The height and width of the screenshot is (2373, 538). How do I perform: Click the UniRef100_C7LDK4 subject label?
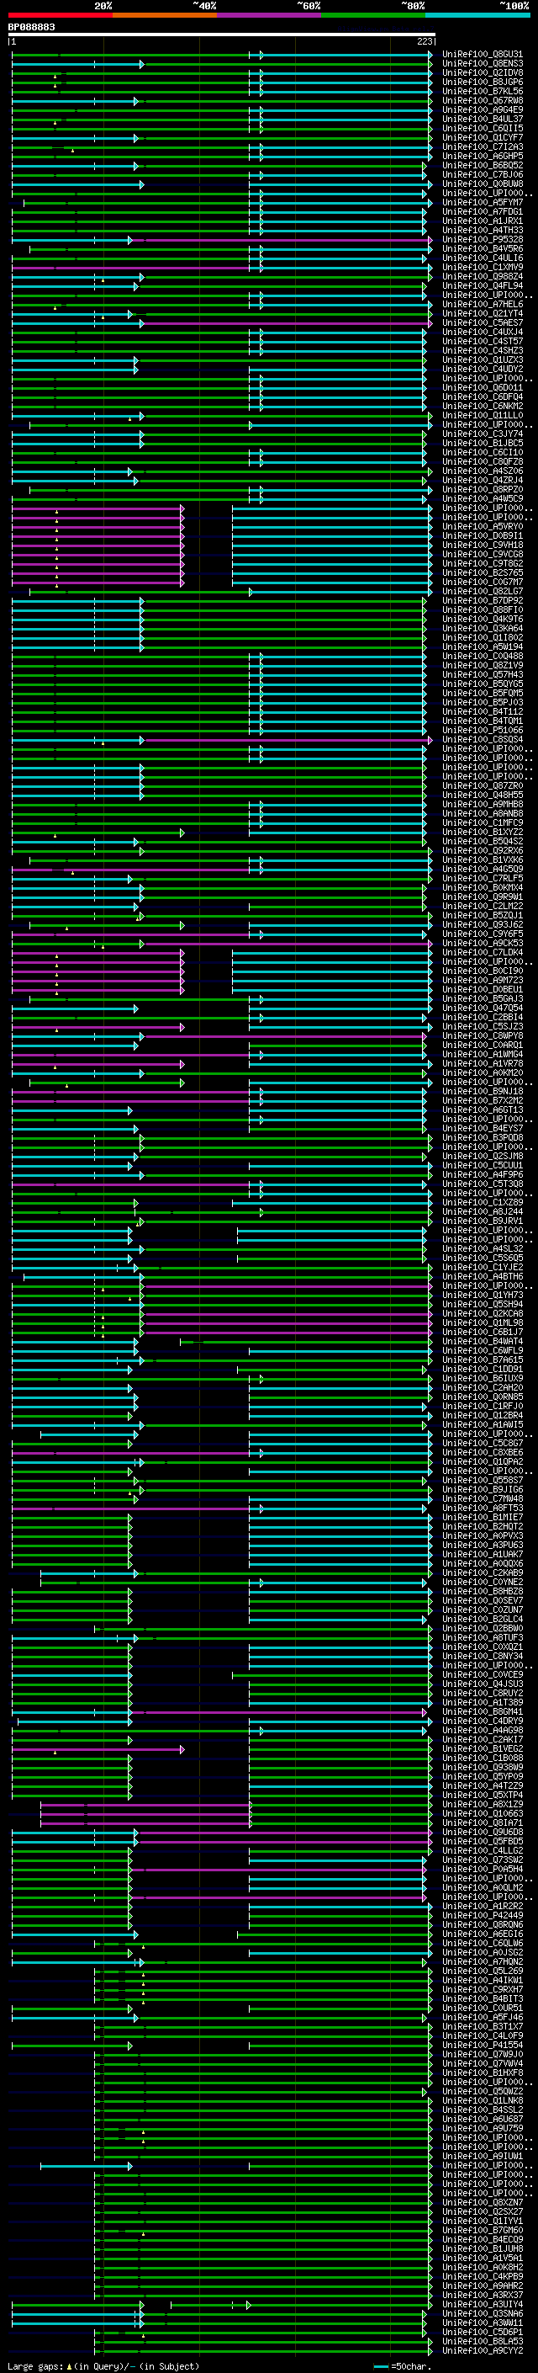pyautogui.click(x=482, y=953)
